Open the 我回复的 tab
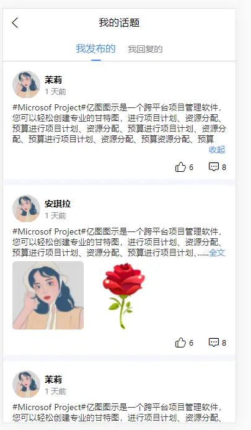Image resolution: width=251 pixels, height=430 pixels. pos(145,50)
